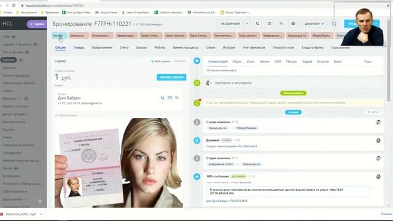The image size is (393, 221).
Task: Open the Документ dropdown
Action: pyautogui.click(x=314, y=23)
